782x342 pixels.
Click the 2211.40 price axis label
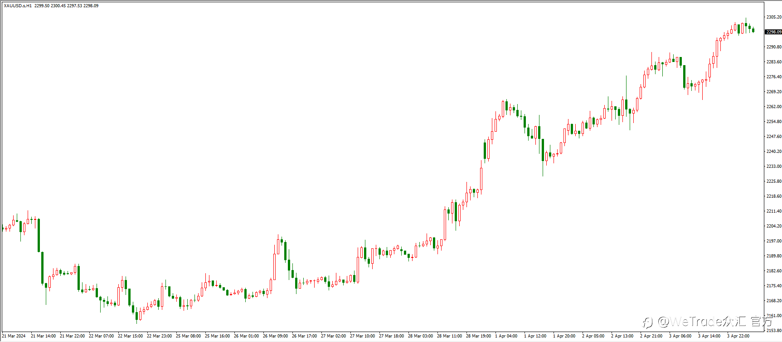(774, 211)
